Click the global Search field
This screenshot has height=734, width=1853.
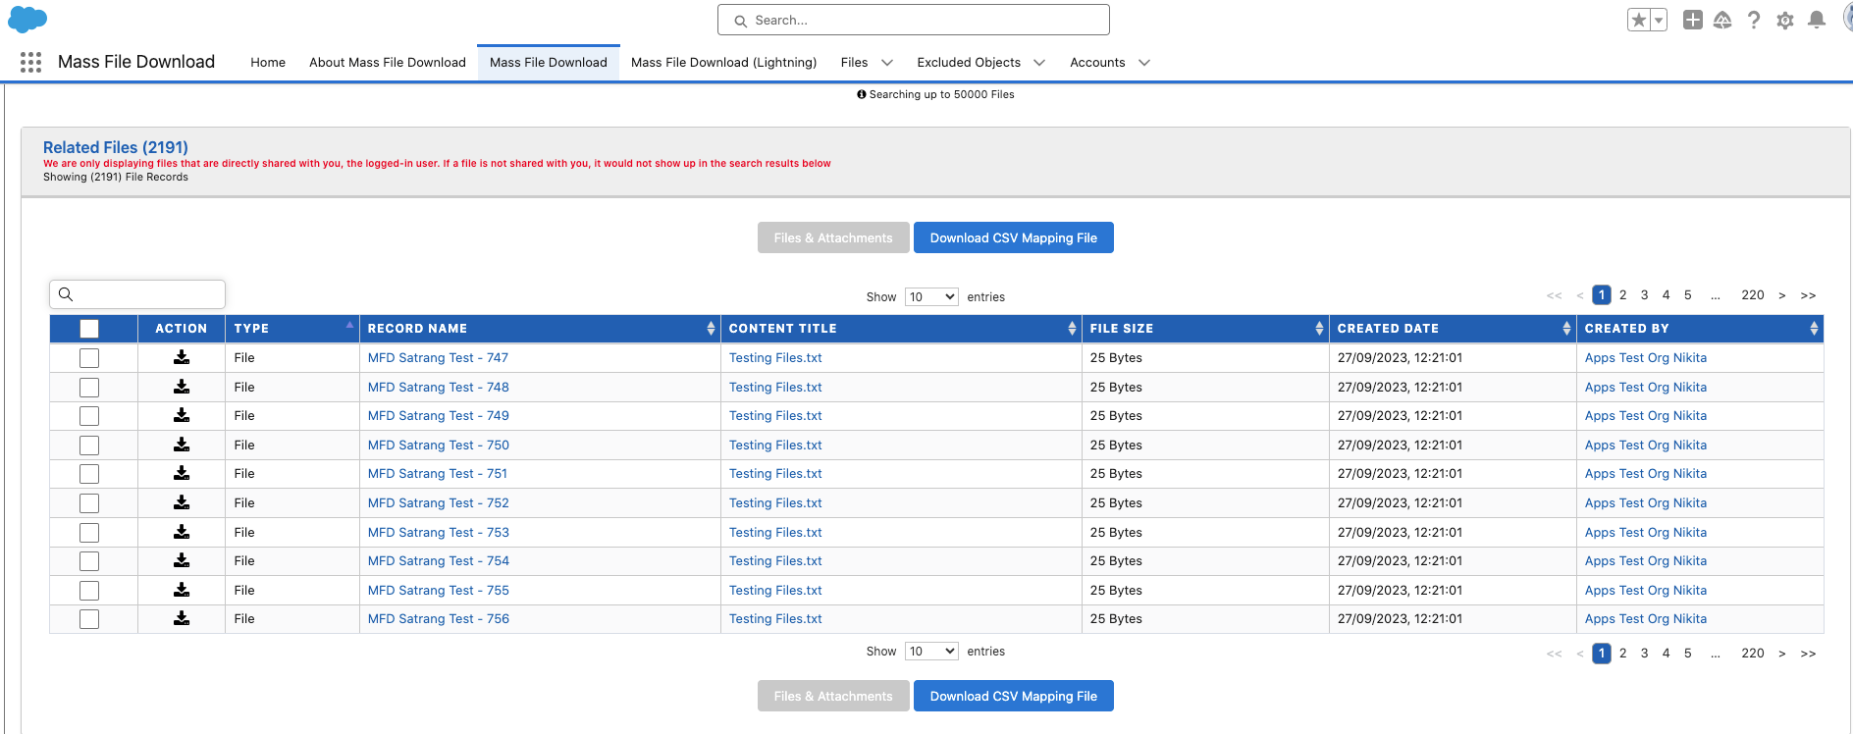coord(914,20)
